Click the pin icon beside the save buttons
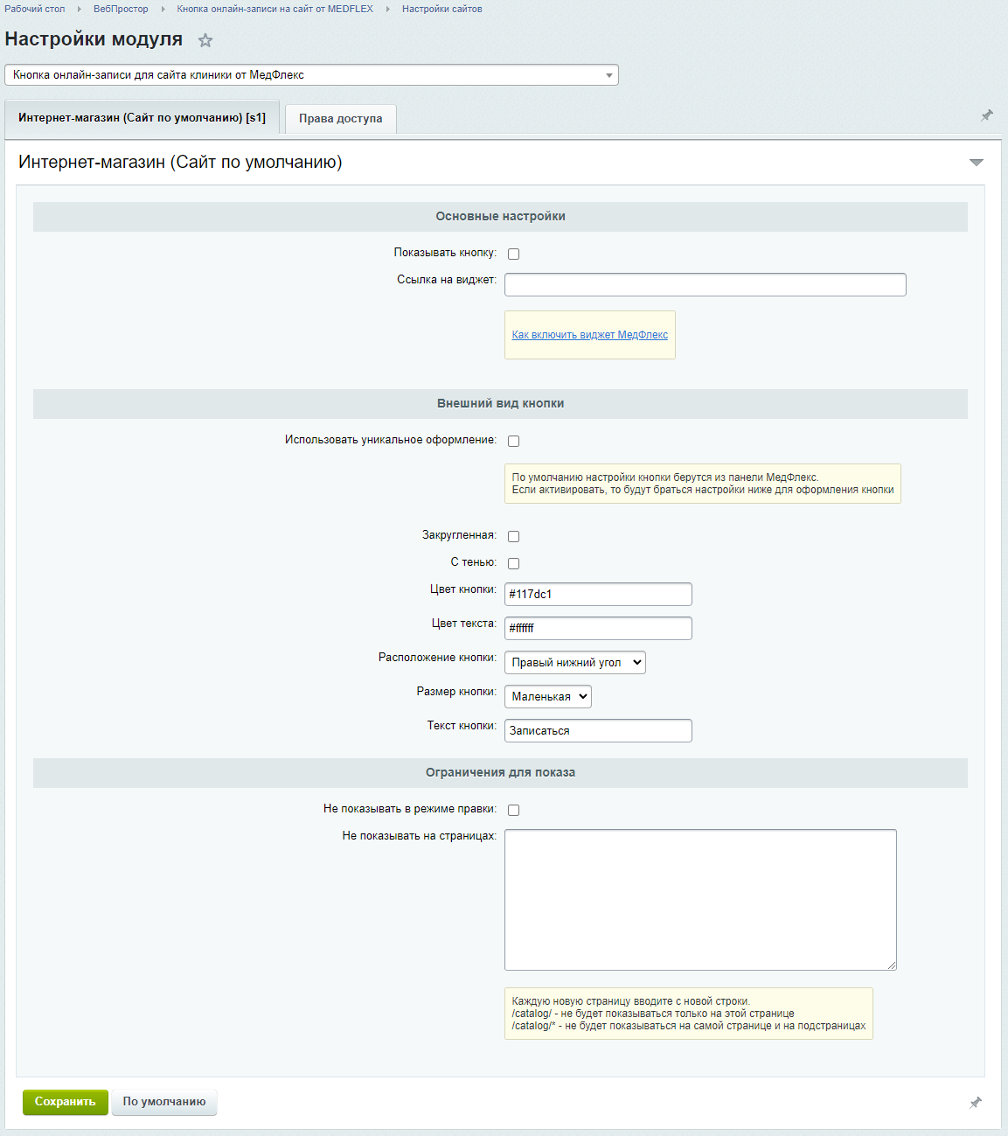 click(x=976, y=1103)
